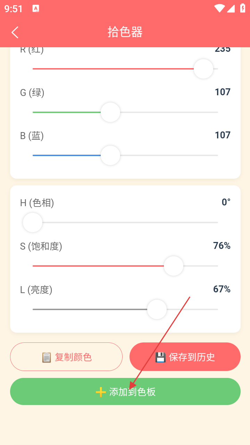Screen dimensions: 250x445
Task: Click the L (亮度) slider thumb
Action: point(157,309)
